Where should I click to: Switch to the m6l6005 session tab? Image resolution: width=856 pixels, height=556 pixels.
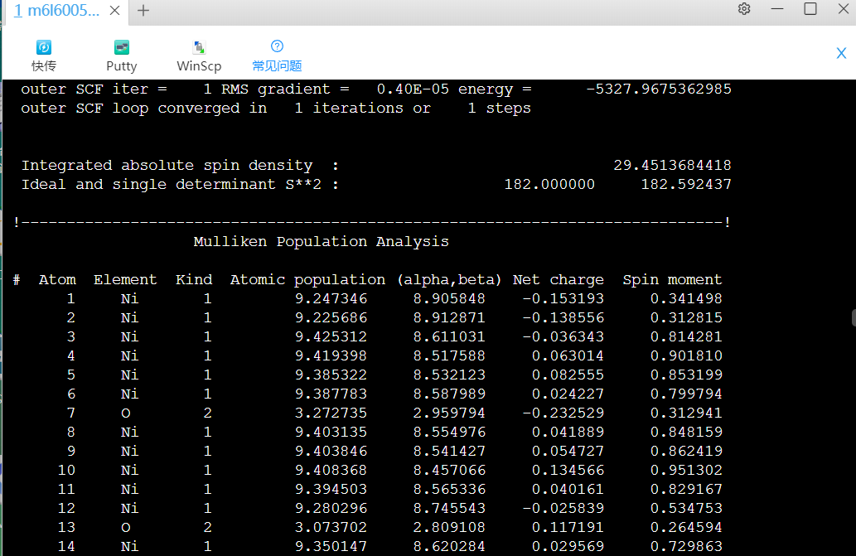56,11
